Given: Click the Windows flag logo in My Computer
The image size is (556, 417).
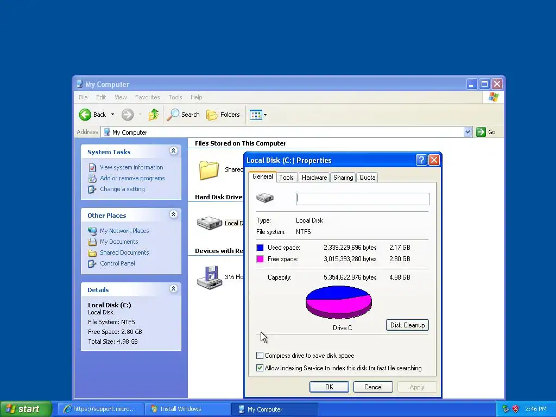Looking at the screenshot, I should [x=493, y=97].
